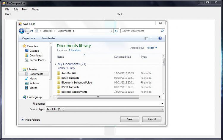Image resolution: width=223 pixels, height=140 pixels.
Task: Click the C:\Users\Harry path text
Action: (x=66, y=68)
